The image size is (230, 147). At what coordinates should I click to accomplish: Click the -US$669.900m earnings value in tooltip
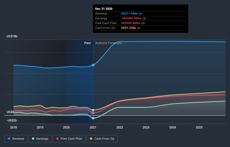(x=131, y=18)
